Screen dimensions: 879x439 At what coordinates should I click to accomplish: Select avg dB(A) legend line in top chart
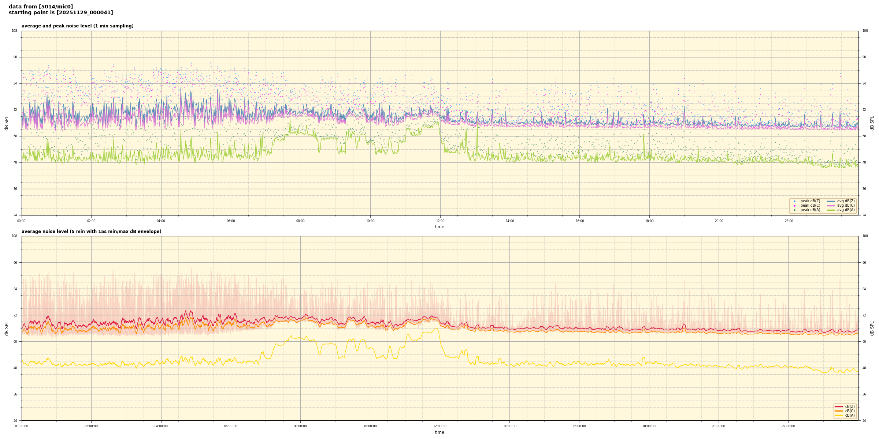pyautogui.click(x=831, y=210)
